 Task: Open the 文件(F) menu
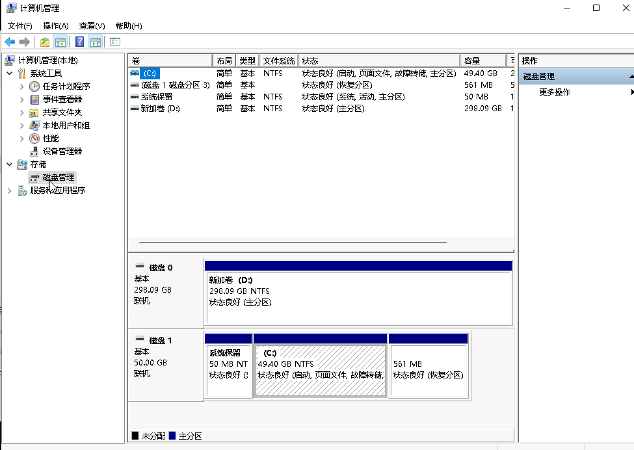[x=20, y=26]
